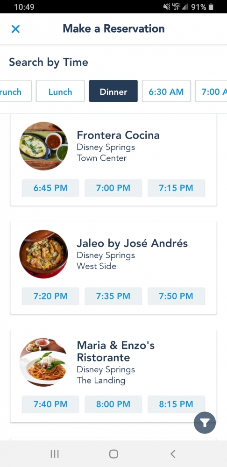Viewport: 227px width, 467px height.
Task: Close the Make a Reservation screen
Action: [15, 29]
